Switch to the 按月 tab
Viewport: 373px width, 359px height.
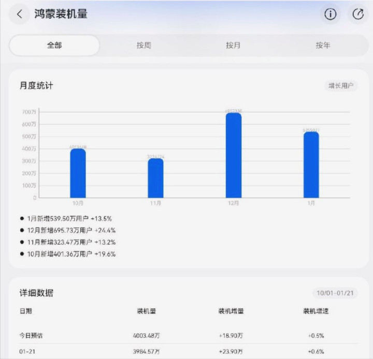[x=233, y=45]
